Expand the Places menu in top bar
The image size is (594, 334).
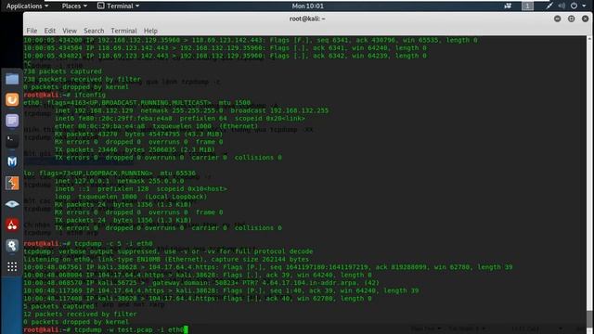74,6
